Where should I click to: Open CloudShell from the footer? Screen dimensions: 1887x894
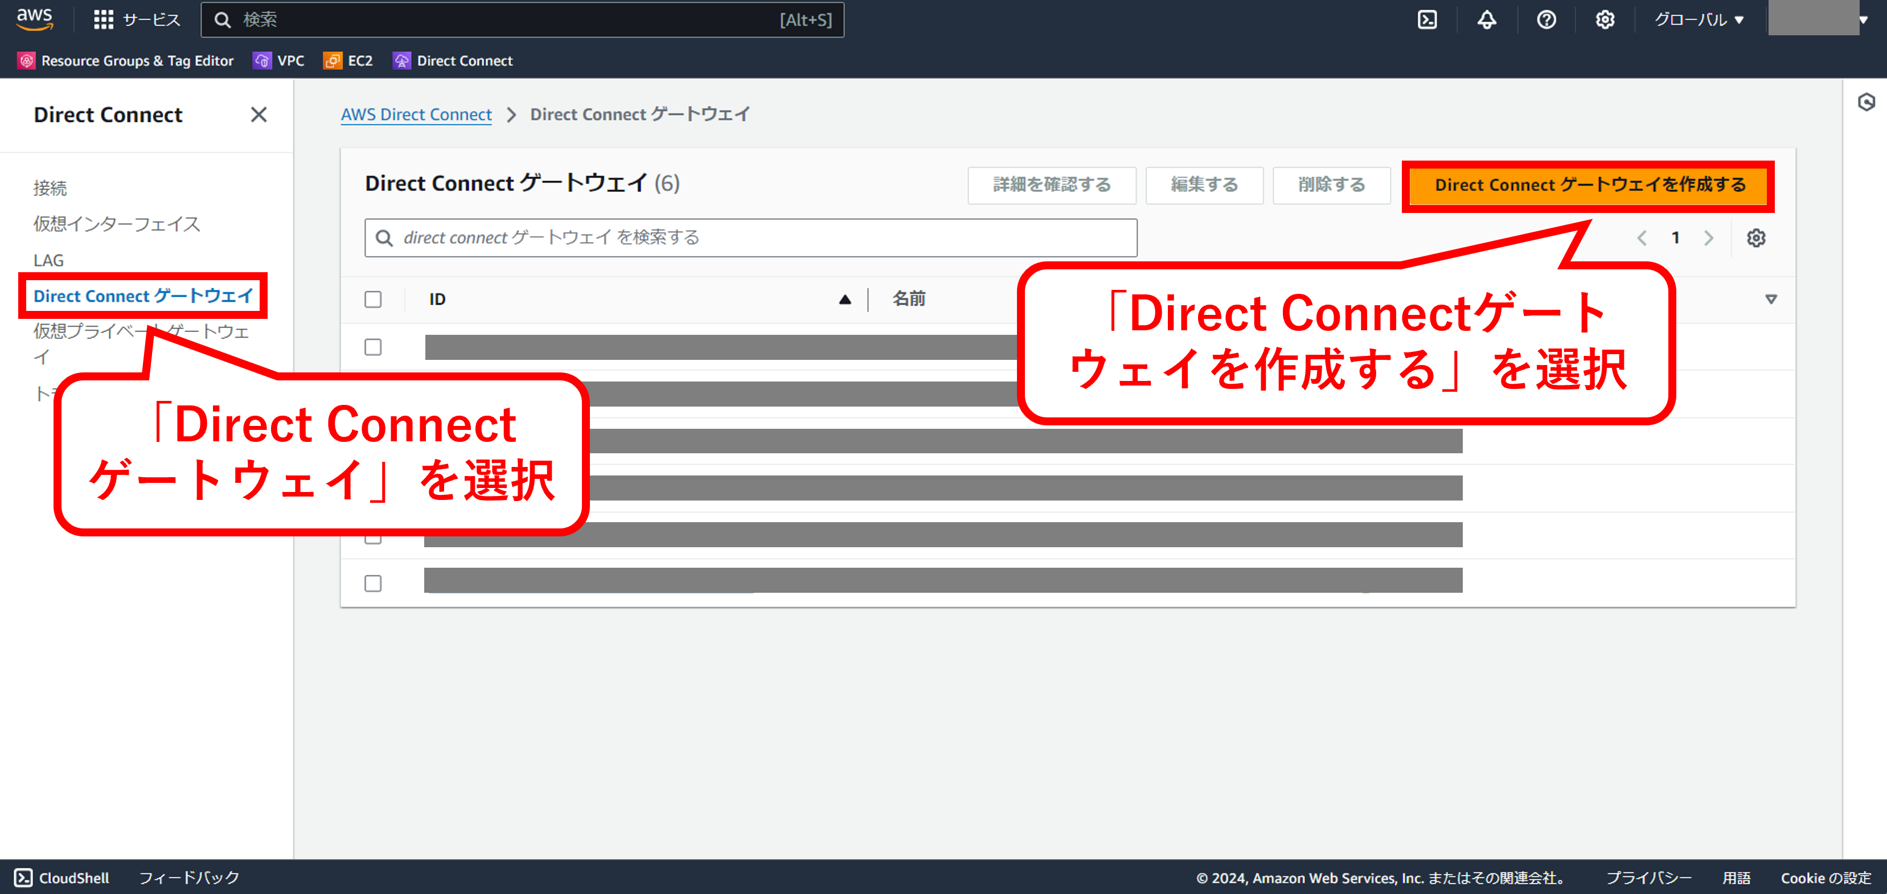62,877
